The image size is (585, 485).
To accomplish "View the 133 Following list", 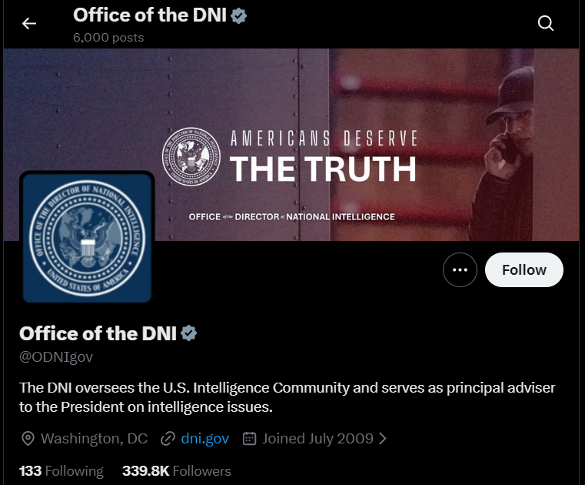I will point(61,470).
